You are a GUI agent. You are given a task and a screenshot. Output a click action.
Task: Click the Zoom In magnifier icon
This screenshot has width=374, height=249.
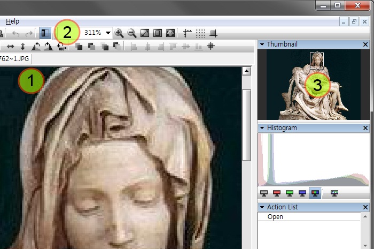119,33
